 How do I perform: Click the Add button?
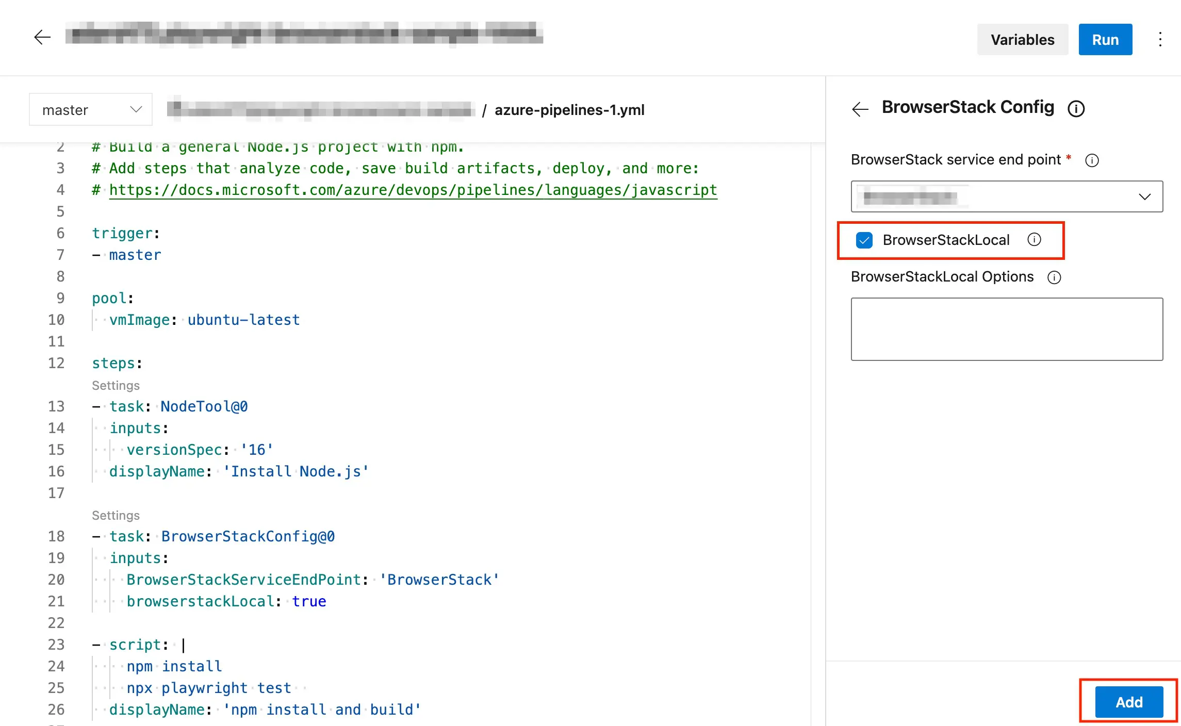coord(1128,702)
